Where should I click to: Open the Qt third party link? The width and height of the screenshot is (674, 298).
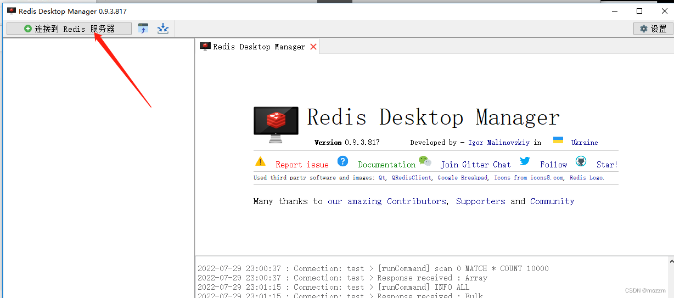click(x=381, y=178)
